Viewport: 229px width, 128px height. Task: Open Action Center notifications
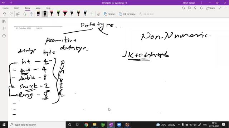point(223,125)
